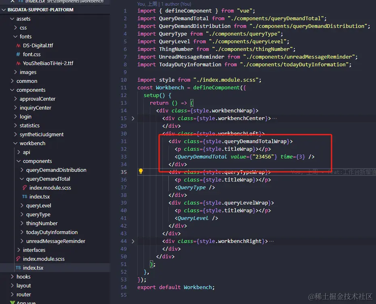Image resolution: width=376 pixels, height=304 pixels.
Task: Click the QueryDemandTotal tag on line 33
Action: click(202, 157)
